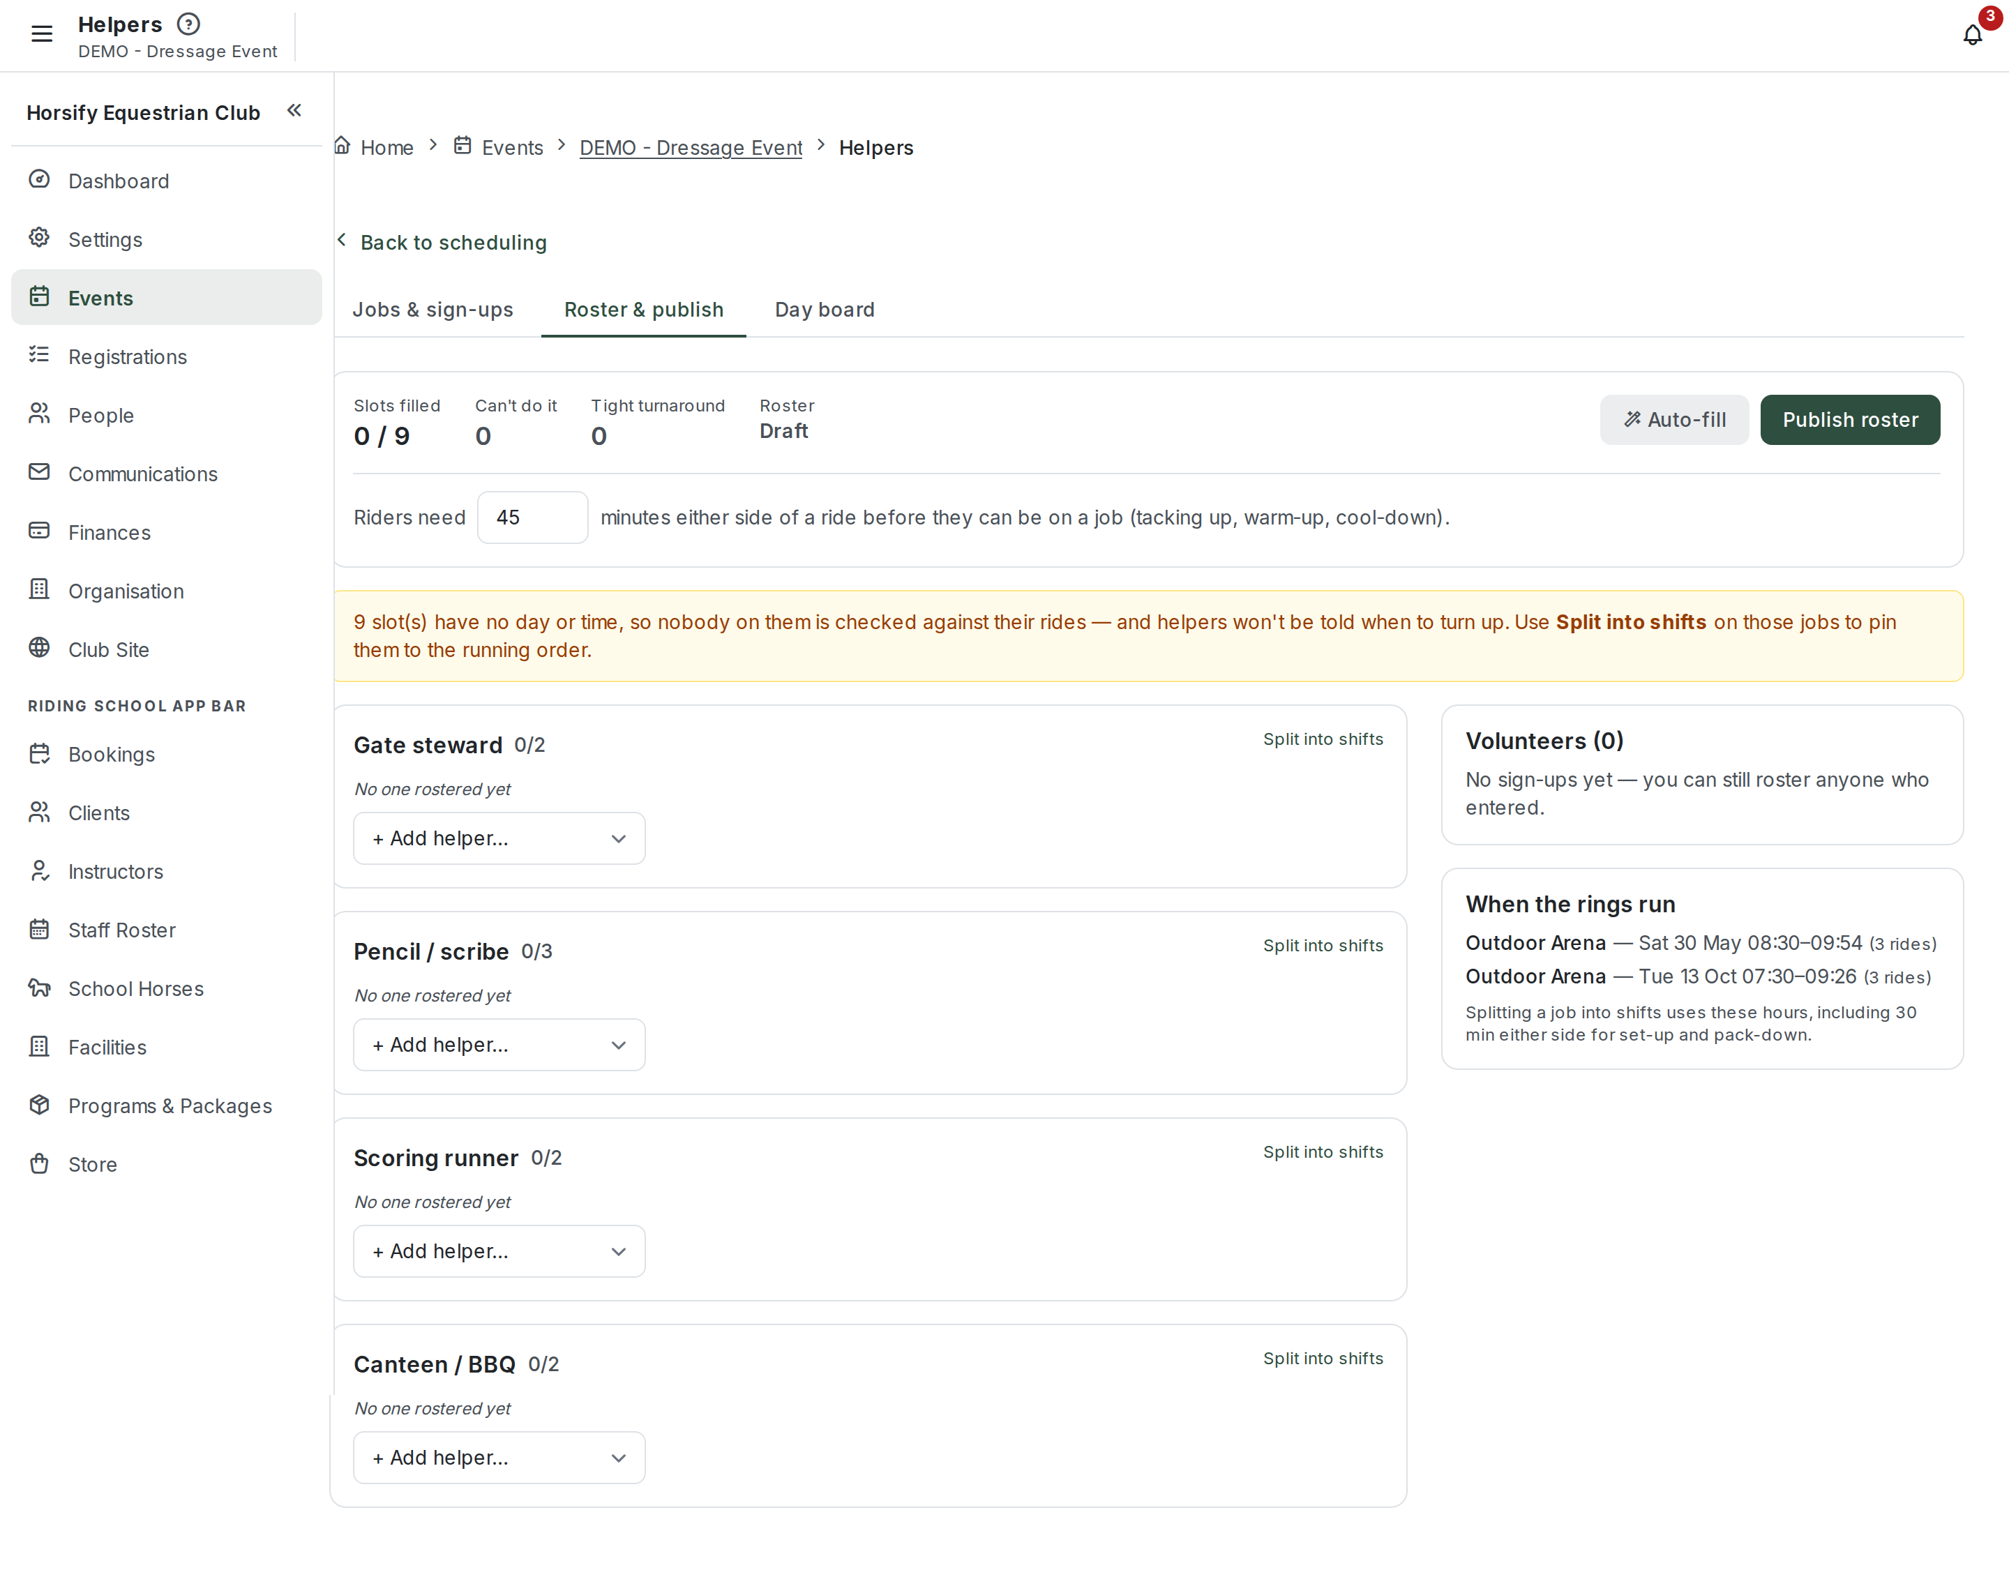
Task: Click the People icon in sidebar
Action: [x=39, y=413]
